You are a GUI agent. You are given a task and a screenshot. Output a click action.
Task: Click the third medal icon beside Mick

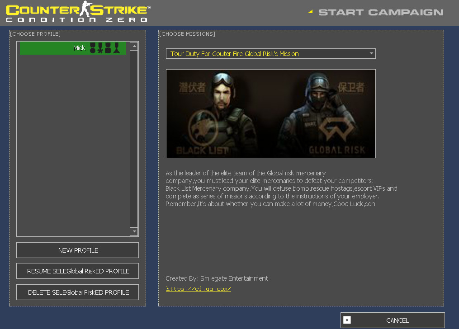click(x=108, y=48)
